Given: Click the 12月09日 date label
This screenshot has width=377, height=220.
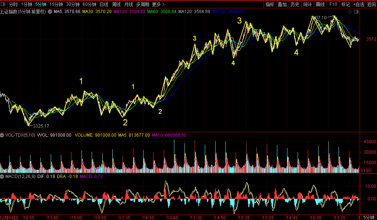Looking at the screenshot, I should tap(9, 217).
